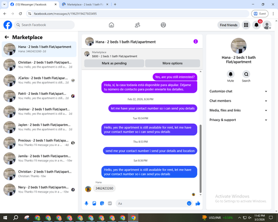Open the Profile circle icon in top navigation
Viewport: 278px width, 222px height.
(x=163, y=25)
